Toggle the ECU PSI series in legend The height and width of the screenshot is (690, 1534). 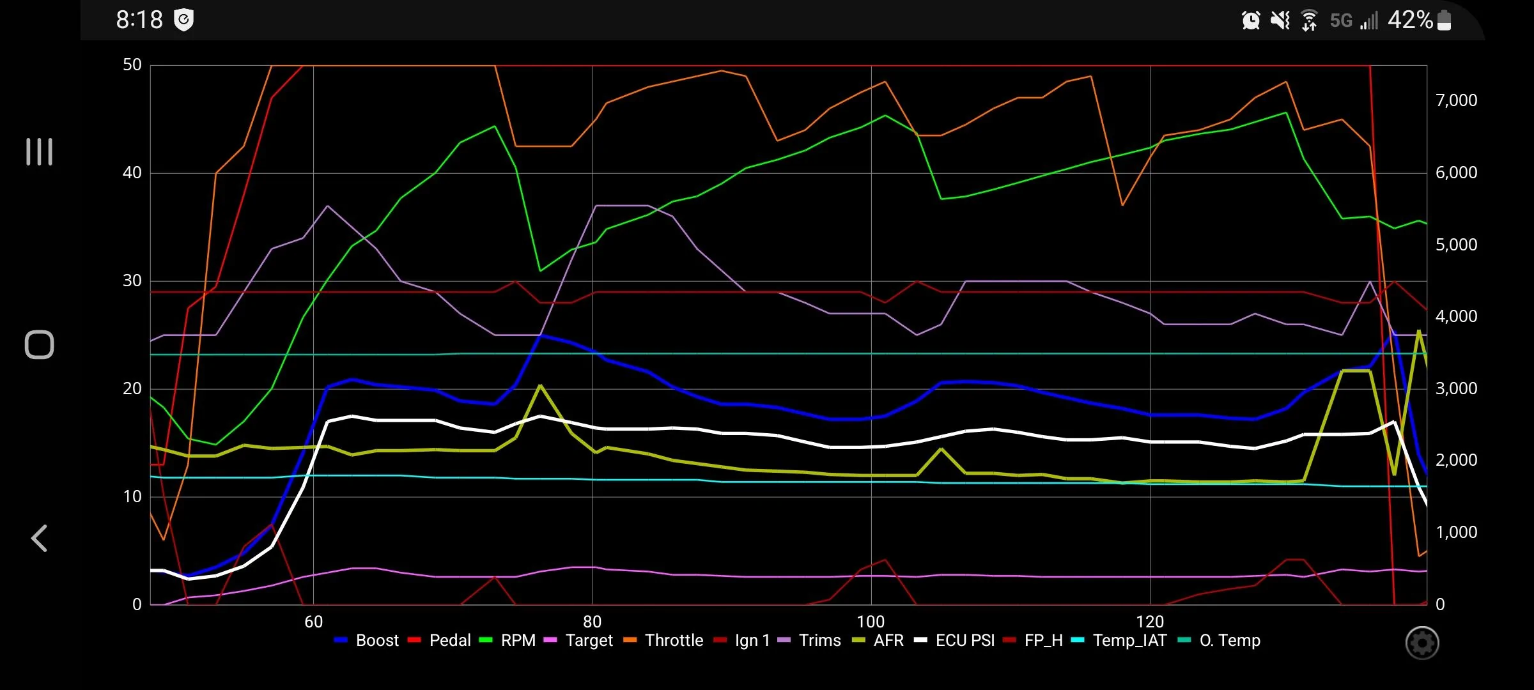(x=954, y=641)
